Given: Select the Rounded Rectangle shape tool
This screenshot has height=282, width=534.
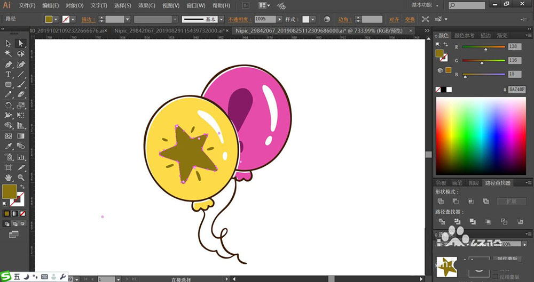Looking at the screenshot, I should tap(8, 85).
